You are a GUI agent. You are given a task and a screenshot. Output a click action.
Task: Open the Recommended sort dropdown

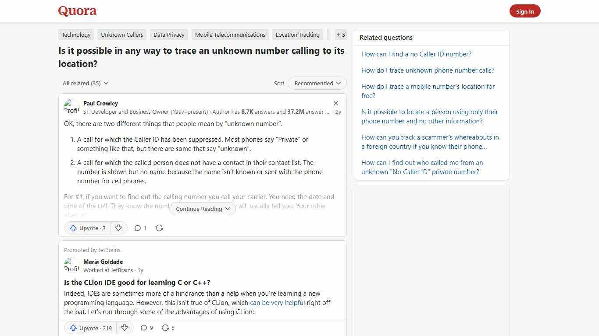(x=317, y=83)
